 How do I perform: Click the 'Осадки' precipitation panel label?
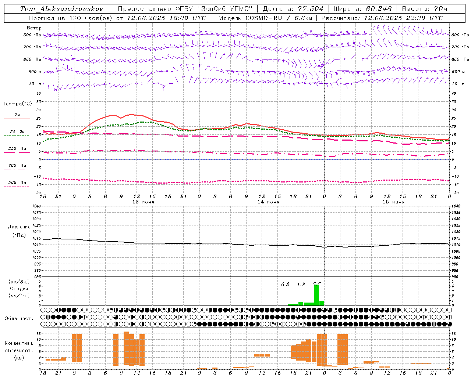coord(19,289)
